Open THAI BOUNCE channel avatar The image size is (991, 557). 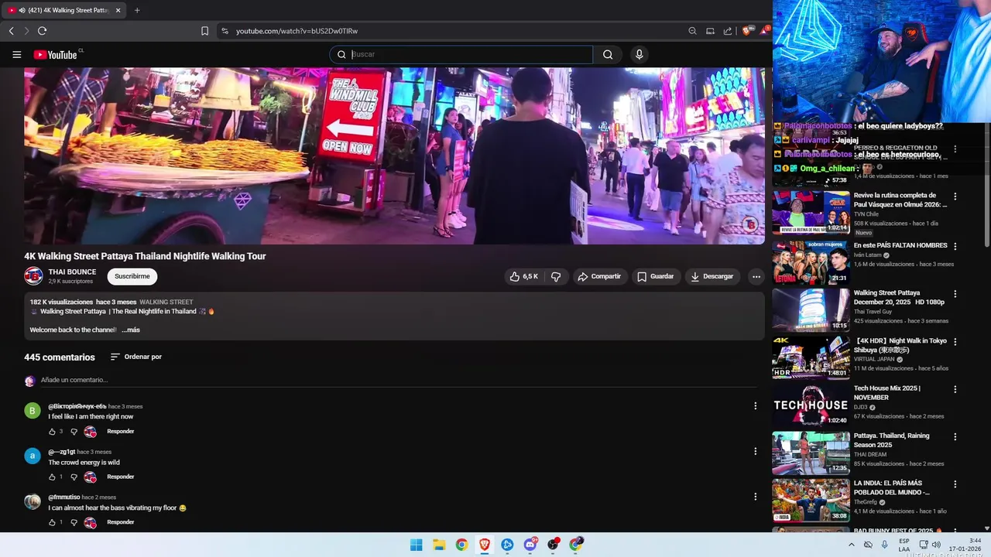tap(33, 276)
